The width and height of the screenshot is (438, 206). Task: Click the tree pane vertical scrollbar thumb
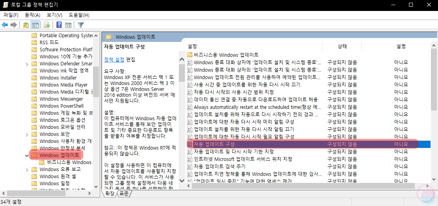pos(96,82)
